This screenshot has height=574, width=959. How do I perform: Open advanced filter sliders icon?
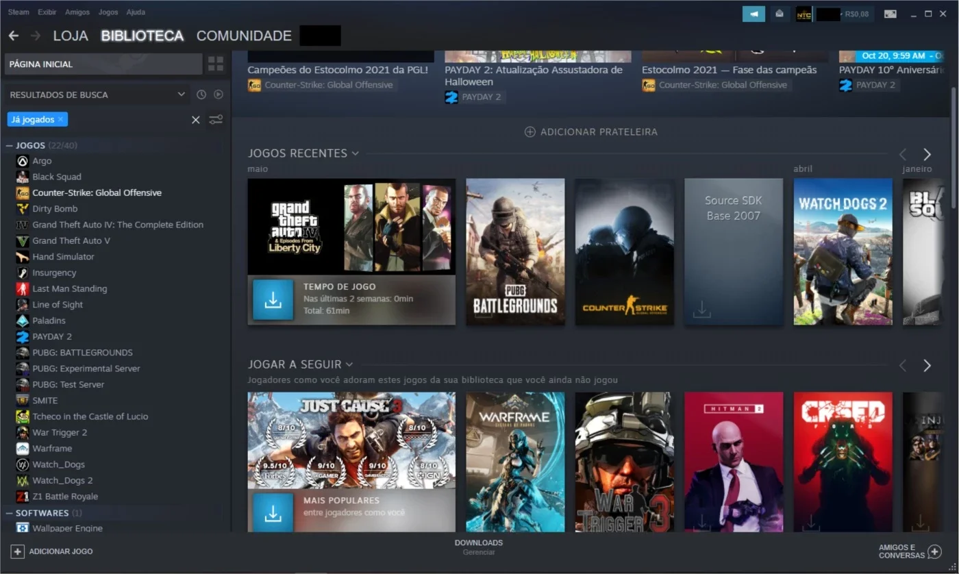click(216, 120)
